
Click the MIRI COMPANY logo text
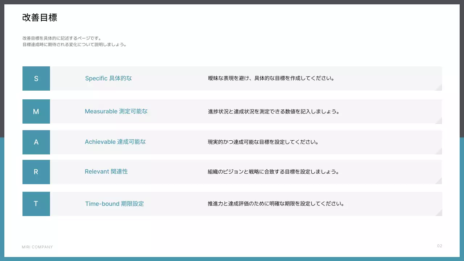37,247
